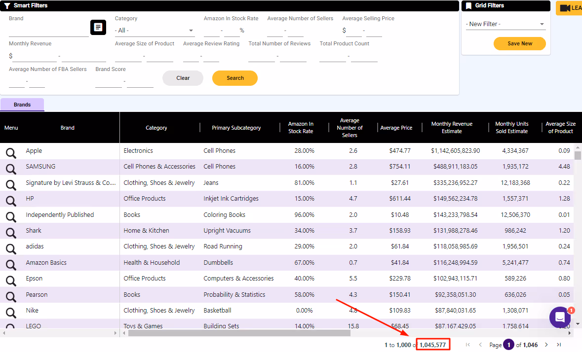The height and width of the screenshot is (352, 582).
Task: Click the magnifier icon for Epson
Action: click(x=11, y=281)
